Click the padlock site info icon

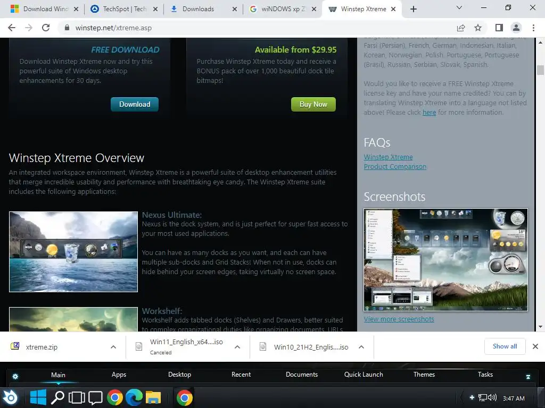[x=67, y=28]
